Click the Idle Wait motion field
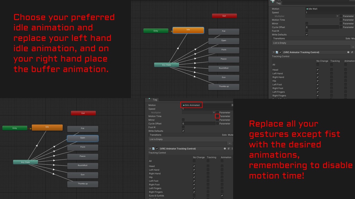The height and width of the screenshot is (199, 355). click(330, 9)
